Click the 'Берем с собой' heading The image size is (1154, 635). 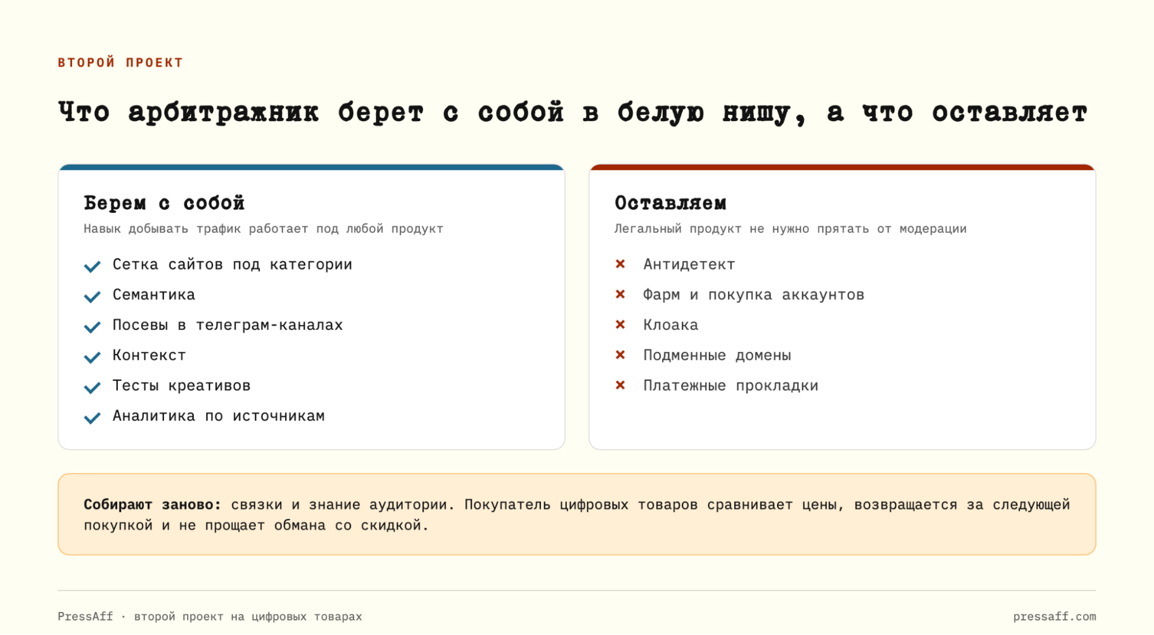coord(164,203)
